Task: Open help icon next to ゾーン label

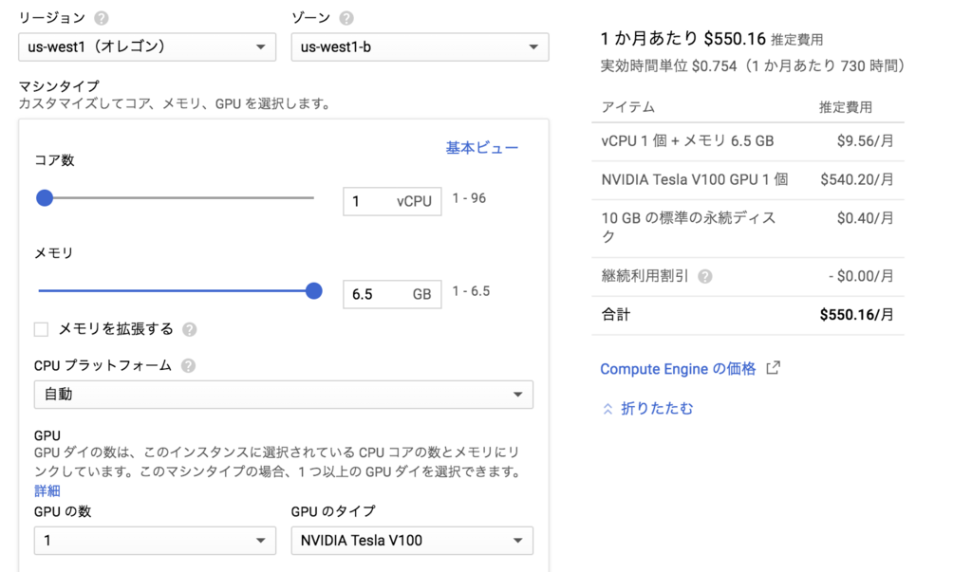Action: click(346, 19)
